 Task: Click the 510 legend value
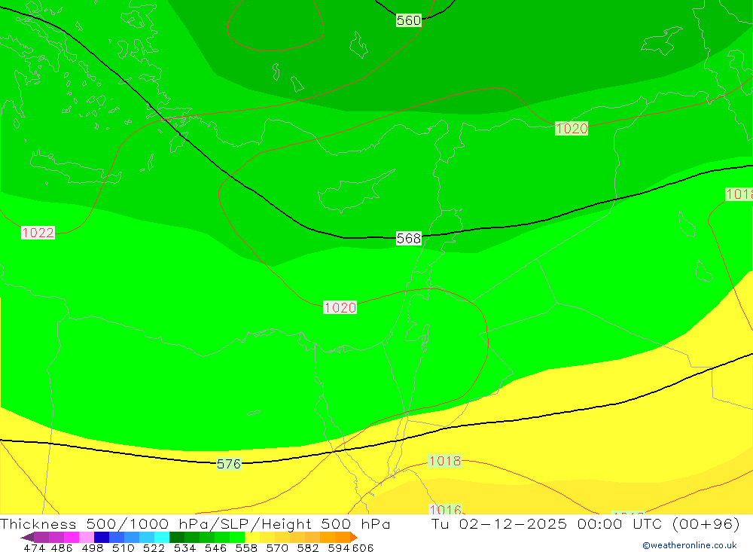coord(123,548)
